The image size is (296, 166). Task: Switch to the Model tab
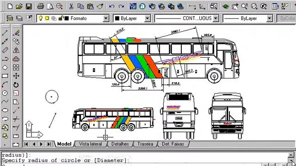pos(64,144)
